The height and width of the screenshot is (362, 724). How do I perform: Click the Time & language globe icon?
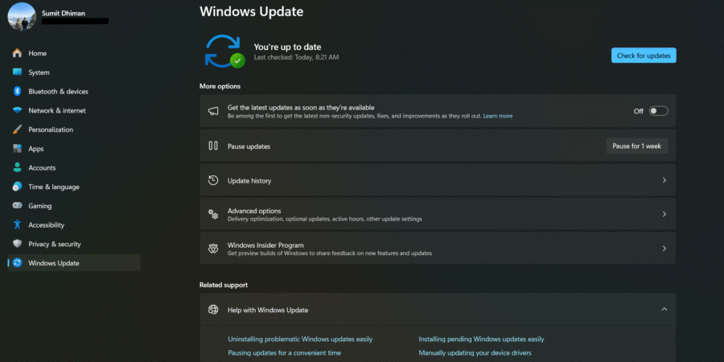17,187
